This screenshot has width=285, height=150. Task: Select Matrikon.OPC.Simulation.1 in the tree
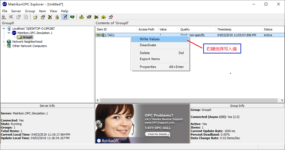(35, 33)
